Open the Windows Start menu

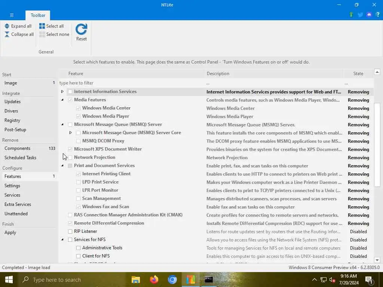pos(9,280)
